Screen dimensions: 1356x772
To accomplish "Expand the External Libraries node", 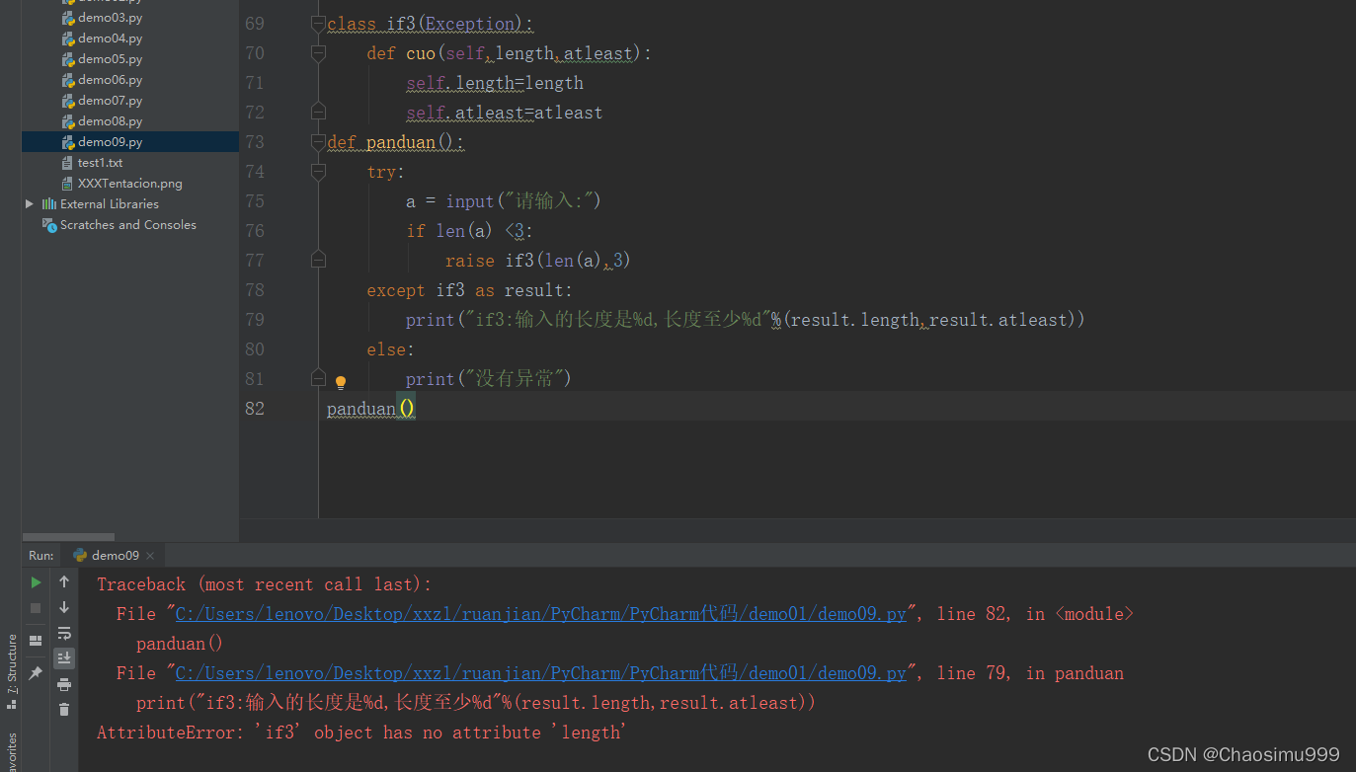I will 30,203.
